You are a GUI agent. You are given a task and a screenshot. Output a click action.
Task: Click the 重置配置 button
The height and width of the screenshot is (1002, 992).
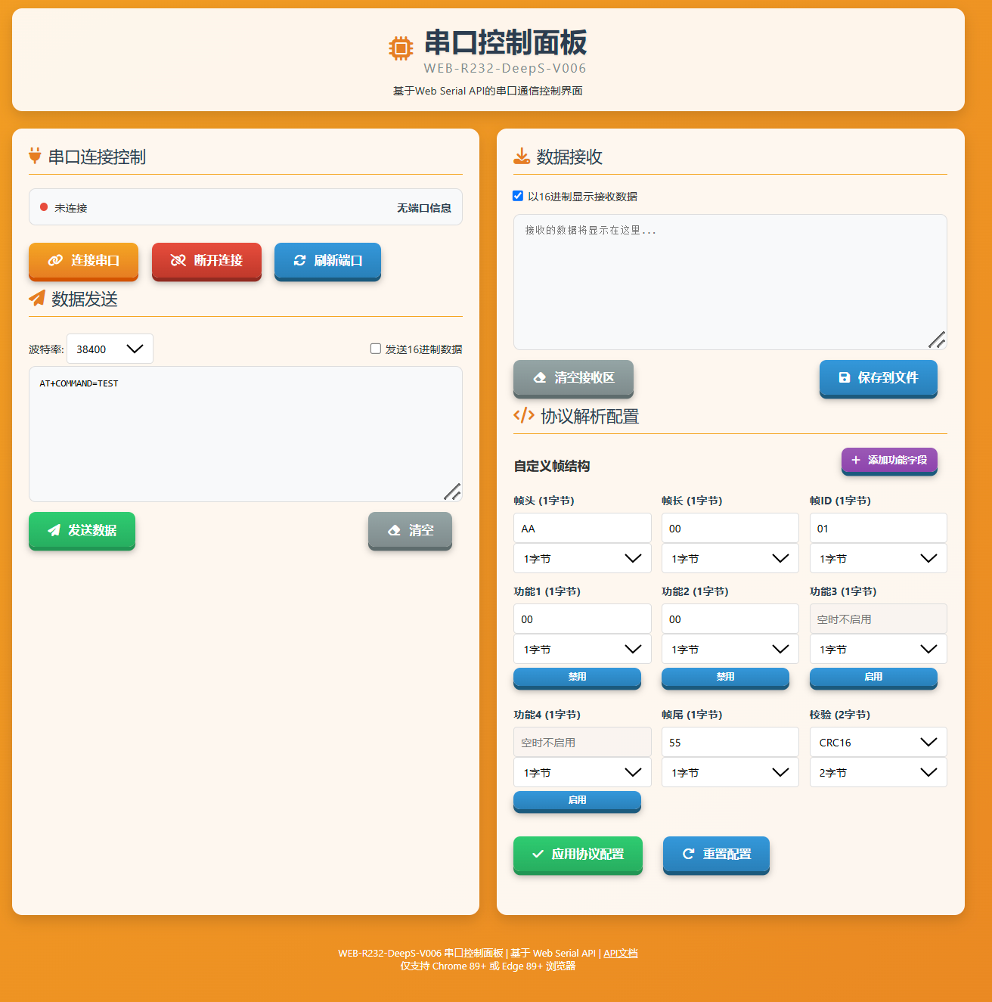click(x=716, y=854)
